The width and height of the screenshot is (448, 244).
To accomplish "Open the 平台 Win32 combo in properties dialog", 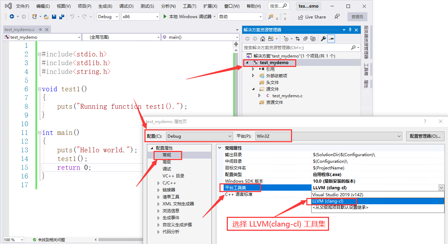I will point(328,136).
